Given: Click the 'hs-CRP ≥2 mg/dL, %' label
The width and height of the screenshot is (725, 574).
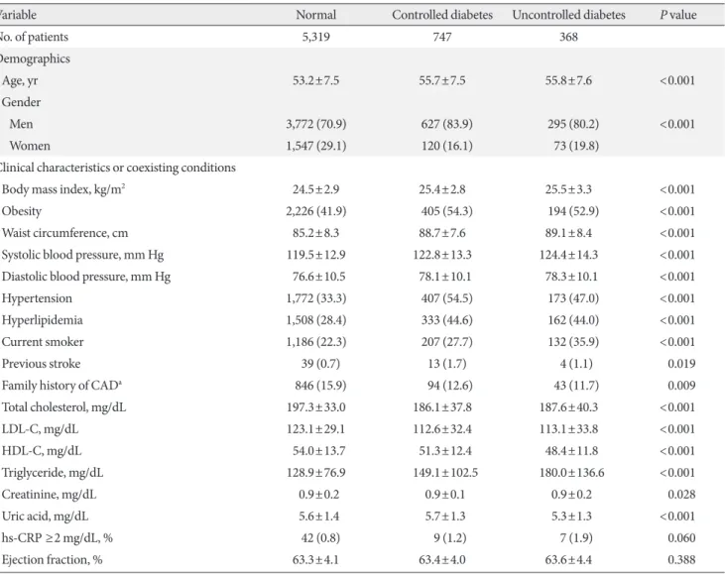Looking at the screenshot, I should [57, 538].
